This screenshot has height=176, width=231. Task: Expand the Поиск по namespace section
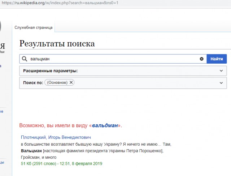click(221, 83)
